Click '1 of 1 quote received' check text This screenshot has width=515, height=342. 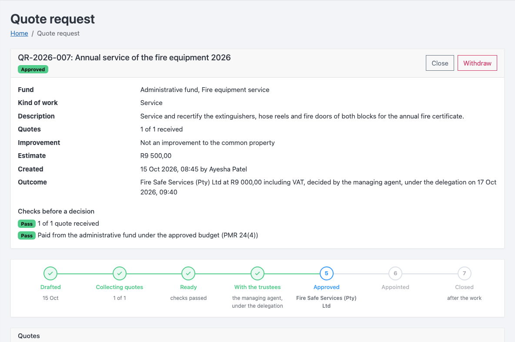pyautogui.click(x=68, y=224)
